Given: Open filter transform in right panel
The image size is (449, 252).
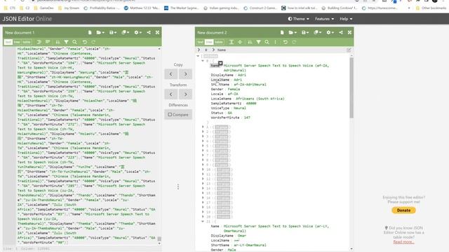Looking at the screenshot, I should [258, 42].
